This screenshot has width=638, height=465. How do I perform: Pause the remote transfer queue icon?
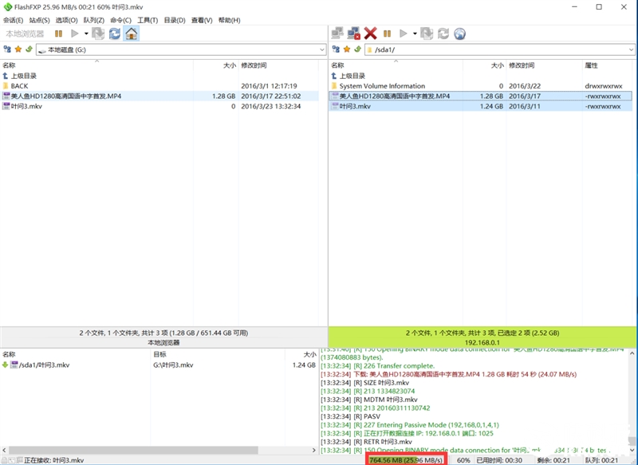pos(387,35)
